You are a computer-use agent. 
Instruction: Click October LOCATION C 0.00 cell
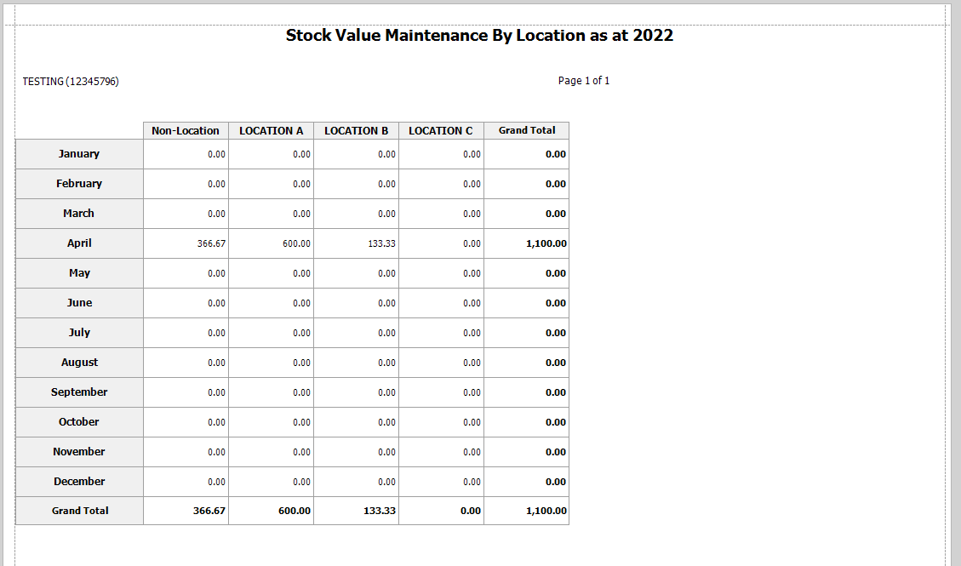tap(441, 422)
